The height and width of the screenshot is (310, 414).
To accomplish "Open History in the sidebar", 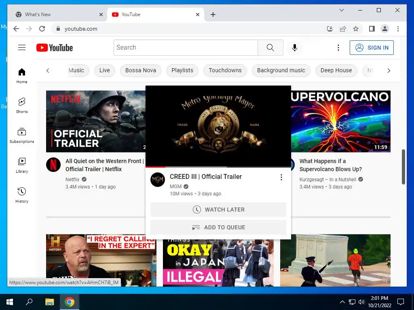I will 22,195.
